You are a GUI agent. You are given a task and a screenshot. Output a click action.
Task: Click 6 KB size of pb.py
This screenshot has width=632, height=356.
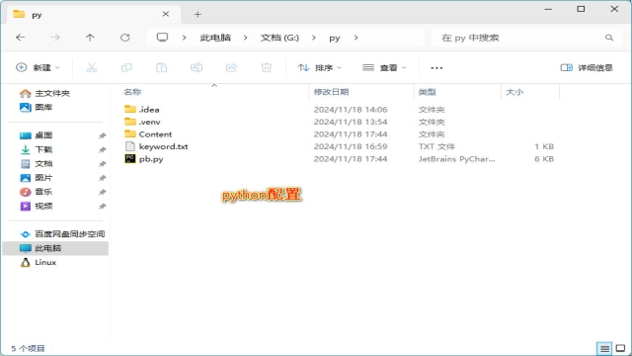[x=544, y=159]
